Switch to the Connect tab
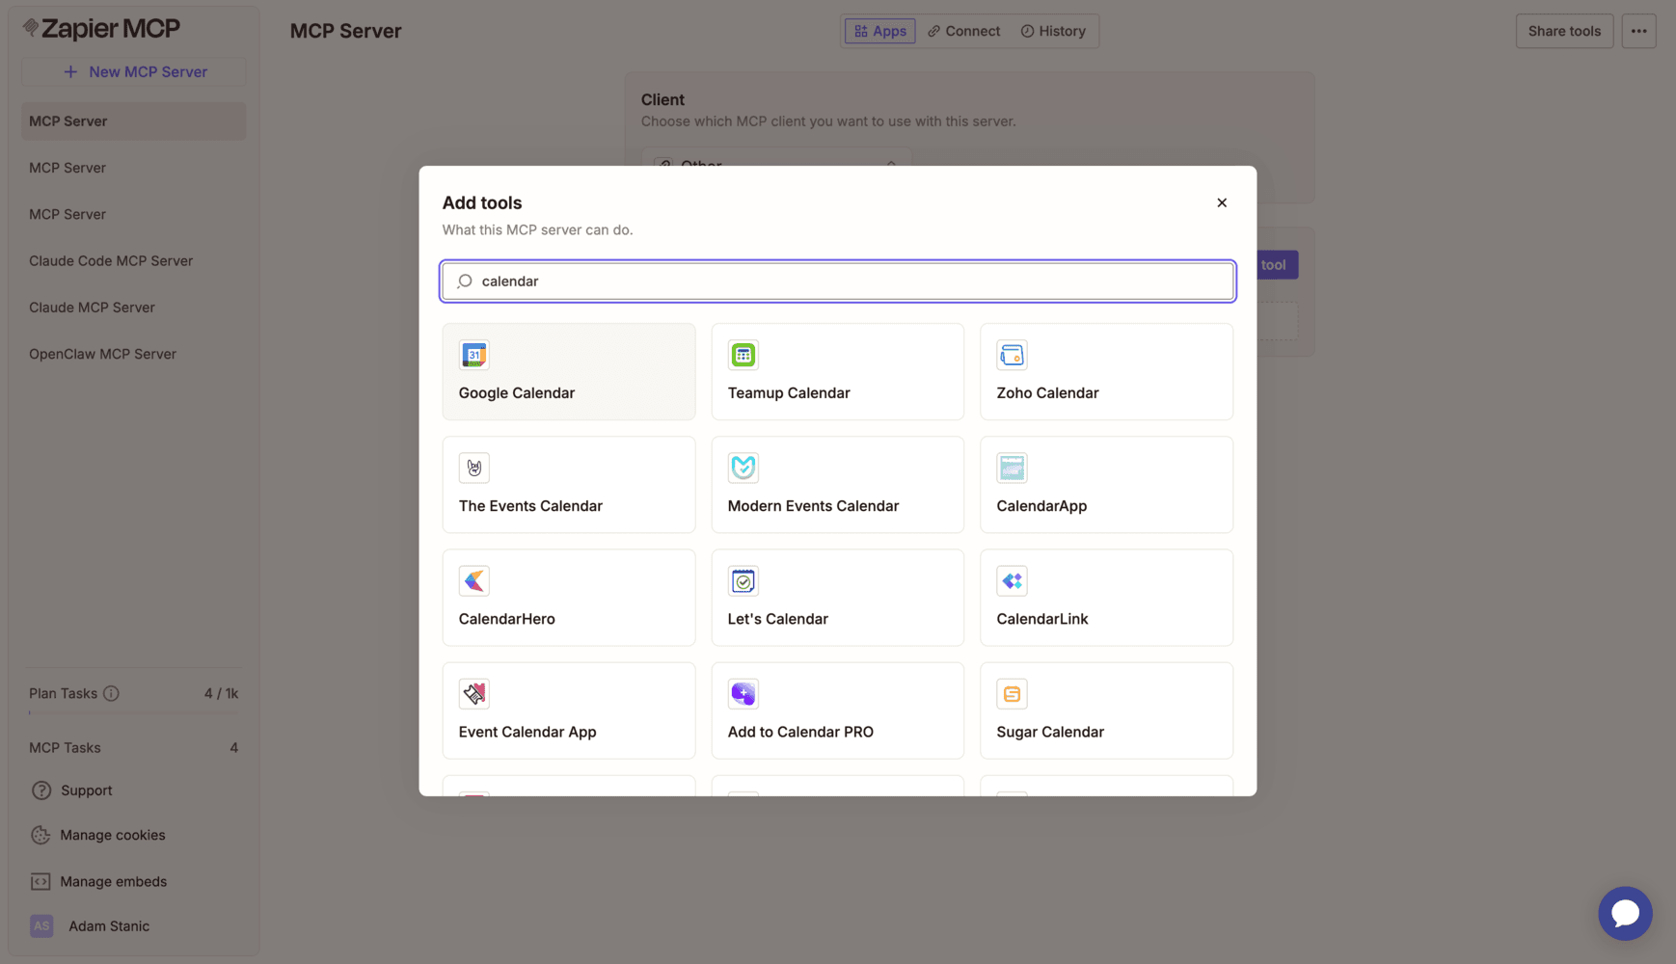Viewport: 1676px width, 964px height. 963,31
